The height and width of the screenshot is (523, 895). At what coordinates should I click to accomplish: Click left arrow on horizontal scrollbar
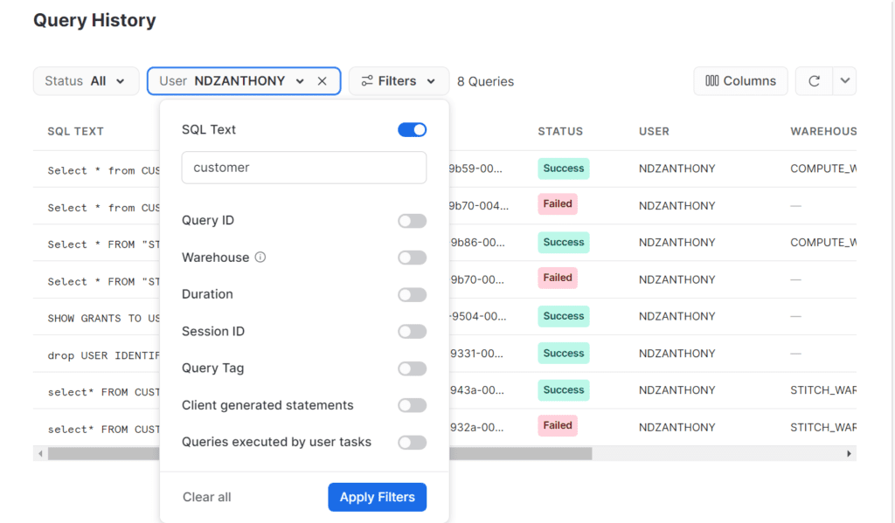[x=40, y=454]
